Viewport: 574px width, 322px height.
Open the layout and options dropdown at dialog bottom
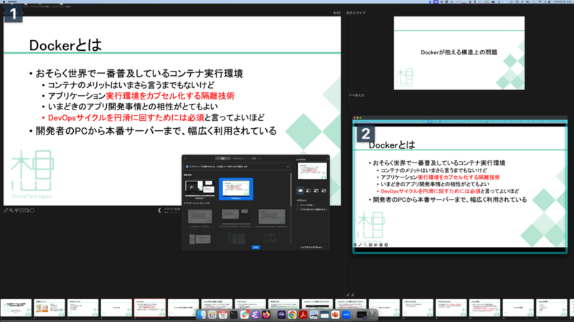coord(312,247)
